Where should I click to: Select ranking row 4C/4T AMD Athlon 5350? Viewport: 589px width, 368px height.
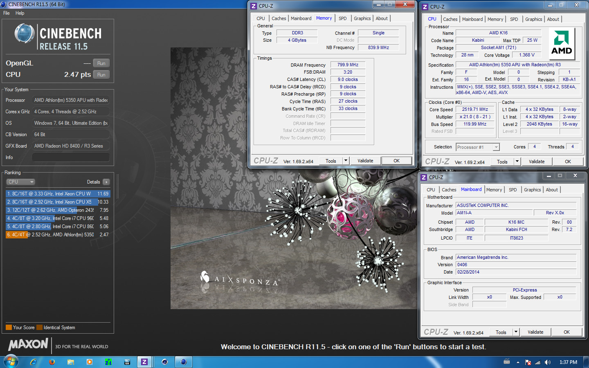click(x=58, y=235)
